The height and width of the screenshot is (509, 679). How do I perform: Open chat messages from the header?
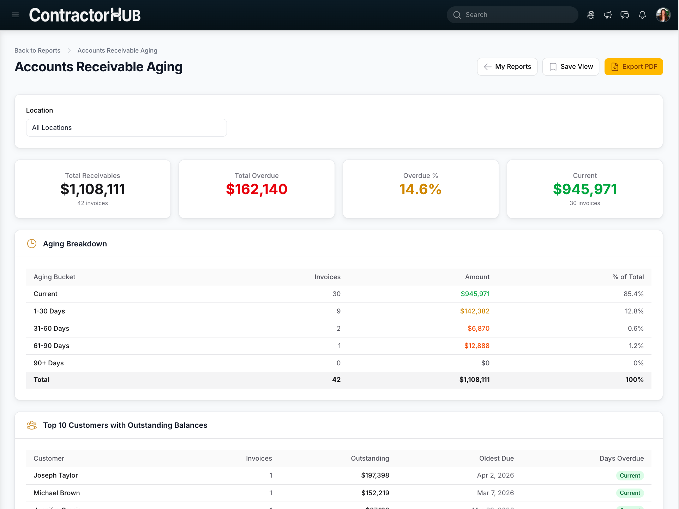pyautogui.click(x=625, y=15)
